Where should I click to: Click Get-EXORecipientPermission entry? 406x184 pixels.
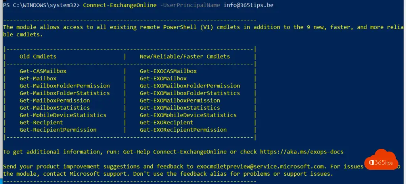click(x=183, y=130)
